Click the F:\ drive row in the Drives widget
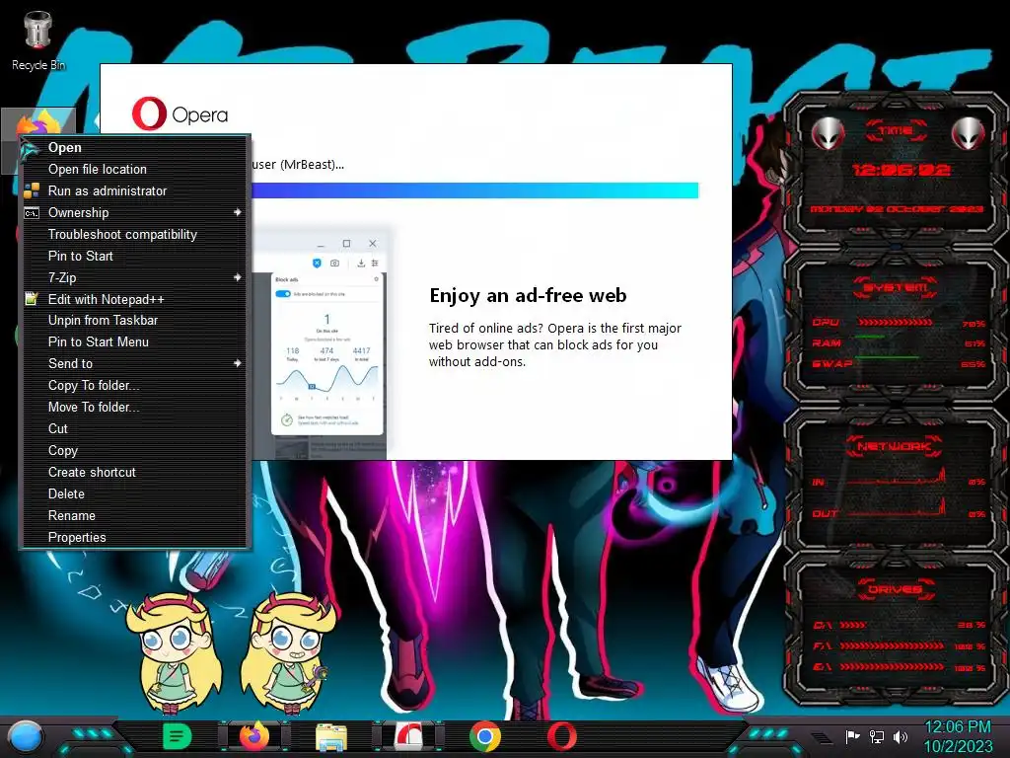 coord(900,645)
